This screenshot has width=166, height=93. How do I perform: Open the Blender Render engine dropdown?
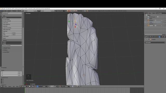click(61, 11)
